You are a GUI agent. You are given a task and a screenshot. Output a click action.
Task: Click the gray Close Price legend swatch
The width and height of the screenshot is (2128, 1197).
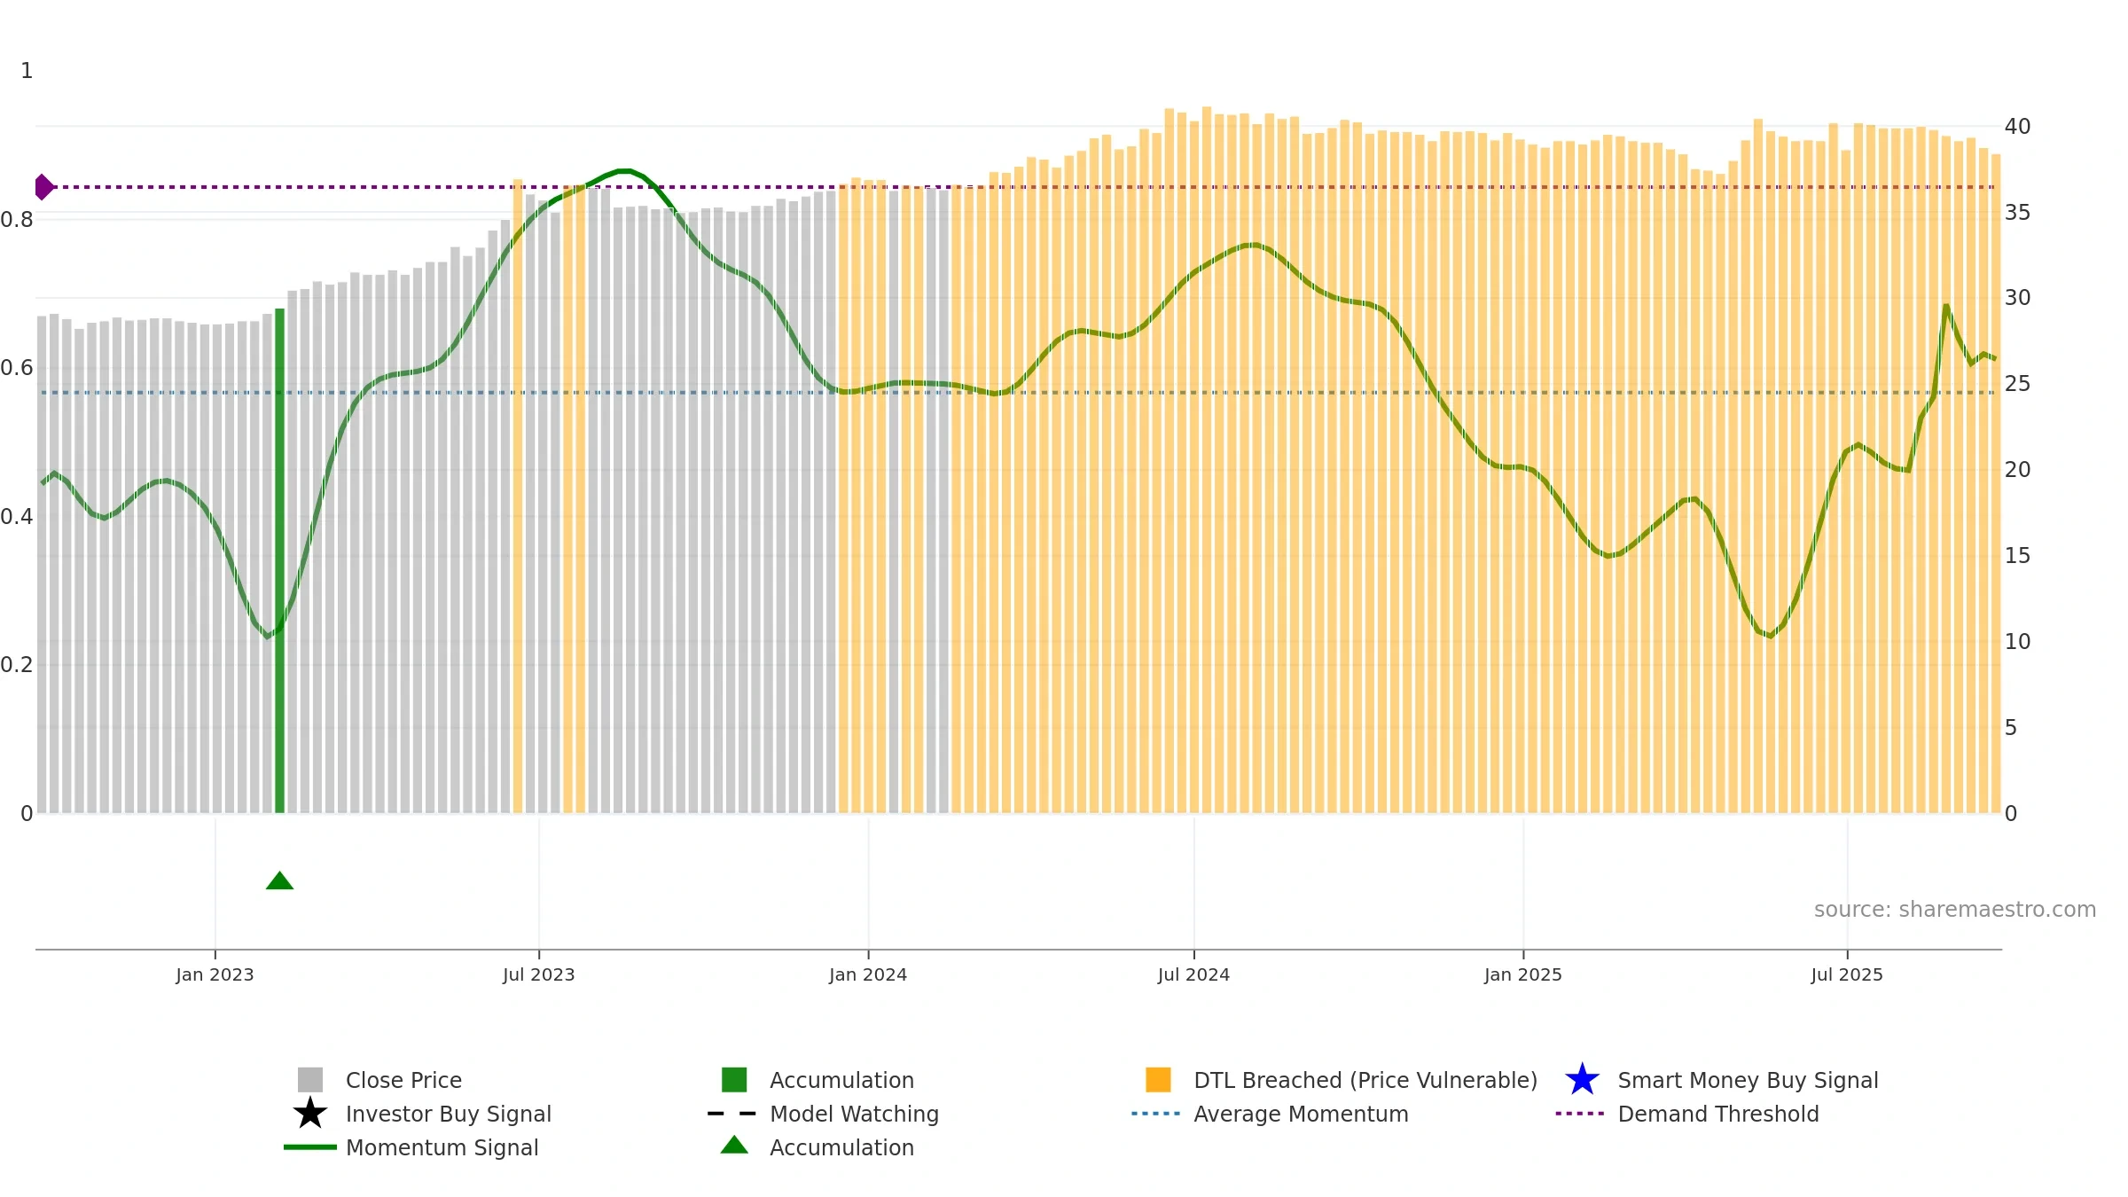[x=309, y=1080]
